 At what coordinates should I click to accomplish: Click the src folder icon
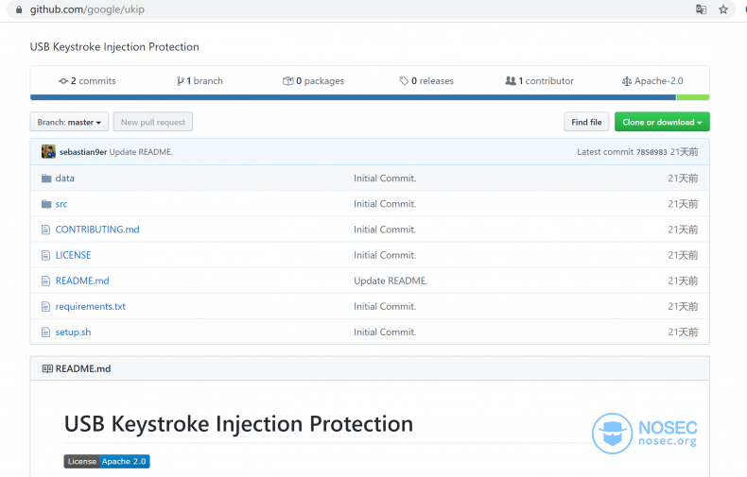(x=46, y=204)
